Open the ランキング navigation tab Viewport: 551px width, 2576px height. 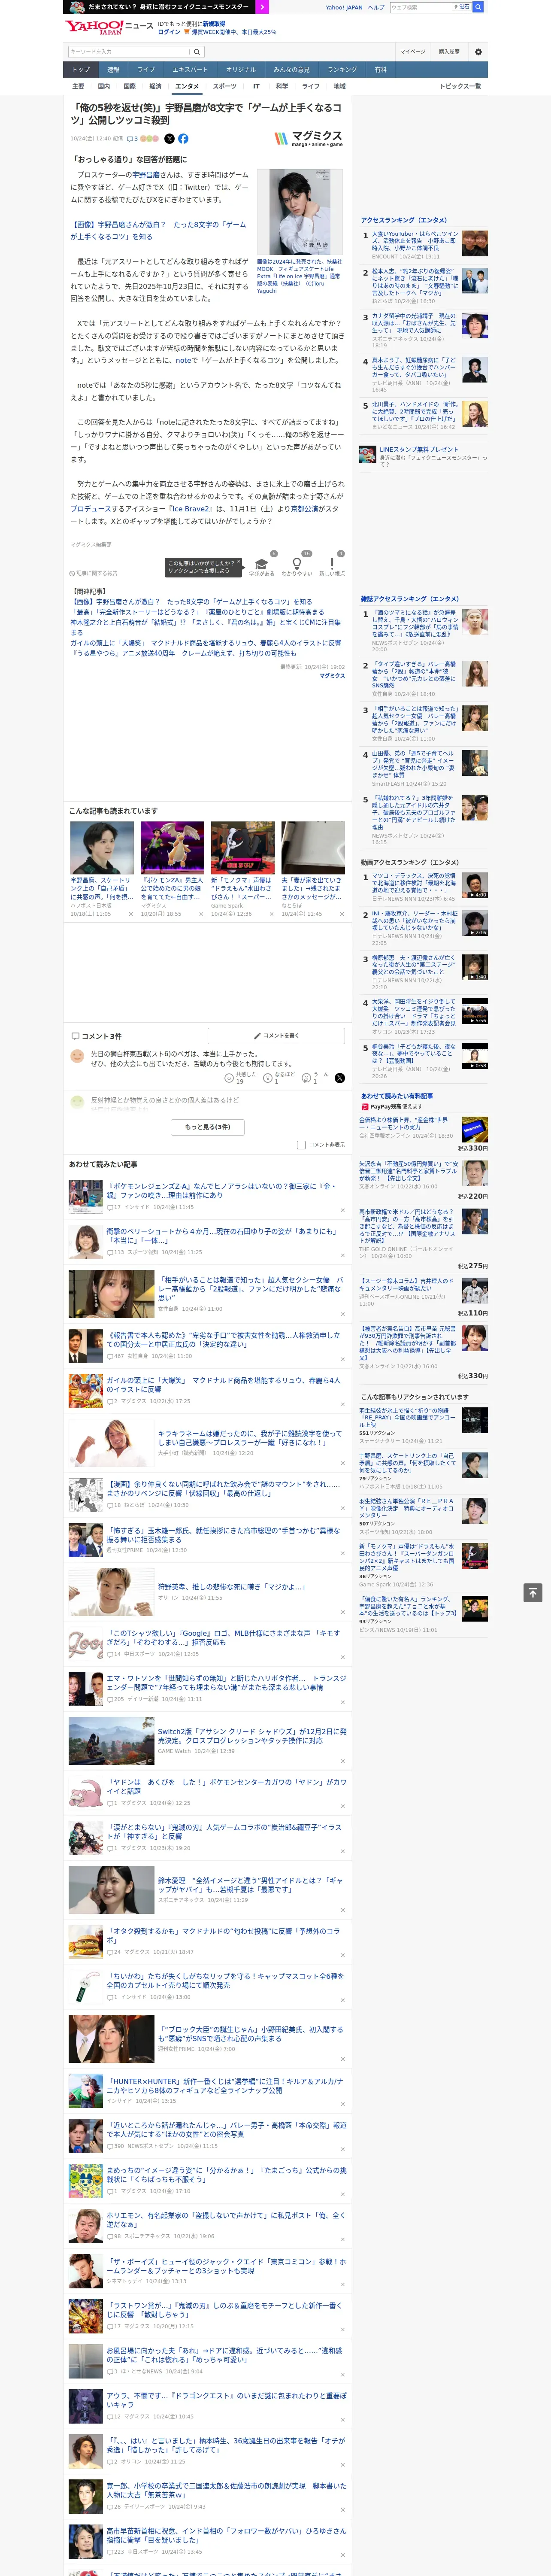pyautogui.click(x=342, y=69)
